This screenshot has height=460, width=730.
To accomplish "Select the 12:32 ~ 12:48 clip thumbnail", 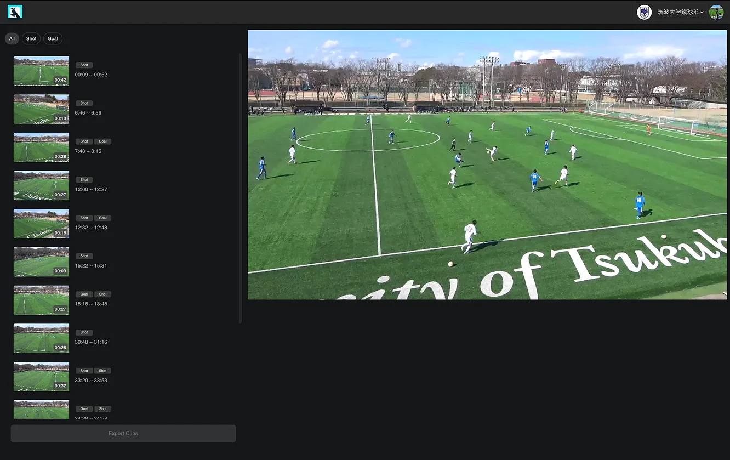I will pyautogui.click(x=41, y=224).
